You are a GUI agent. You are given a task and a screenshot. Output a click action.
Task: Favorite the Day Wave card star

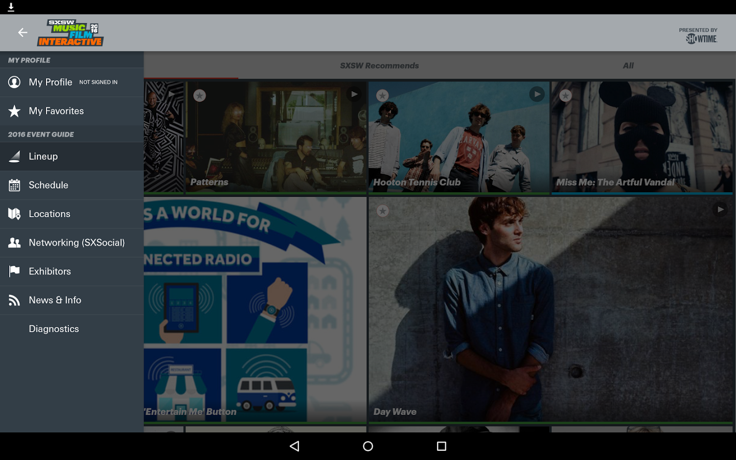[x=382, y=211]
